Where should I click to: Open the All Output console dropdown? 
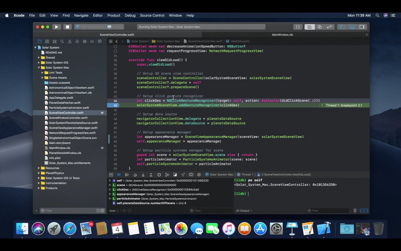click(x=244, y=211)
